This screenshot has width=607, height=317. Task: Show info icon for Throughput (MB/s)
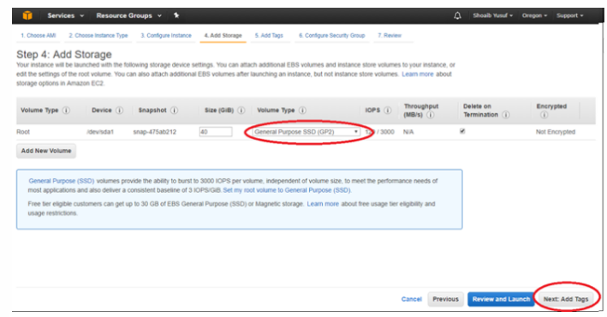coord(430,115)
